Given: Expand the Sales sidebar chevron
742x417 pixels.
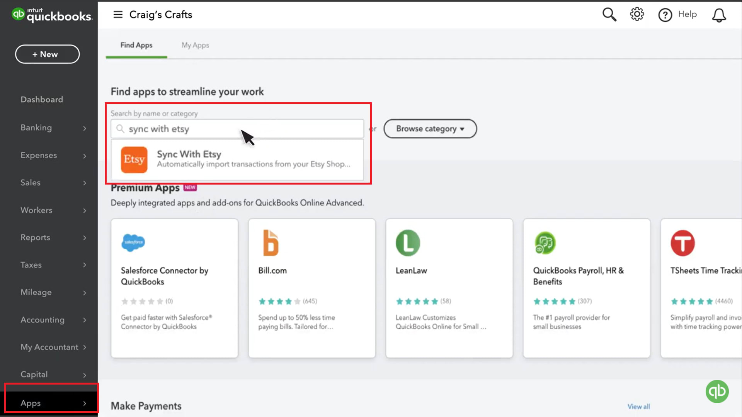Looking at the screenshot, I should coord(85,183).
